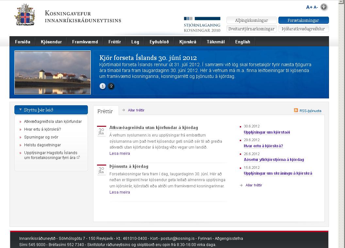345x248 pixels.
Task: Click the scrollbar up arrow
Action: [x=341, y=1]
